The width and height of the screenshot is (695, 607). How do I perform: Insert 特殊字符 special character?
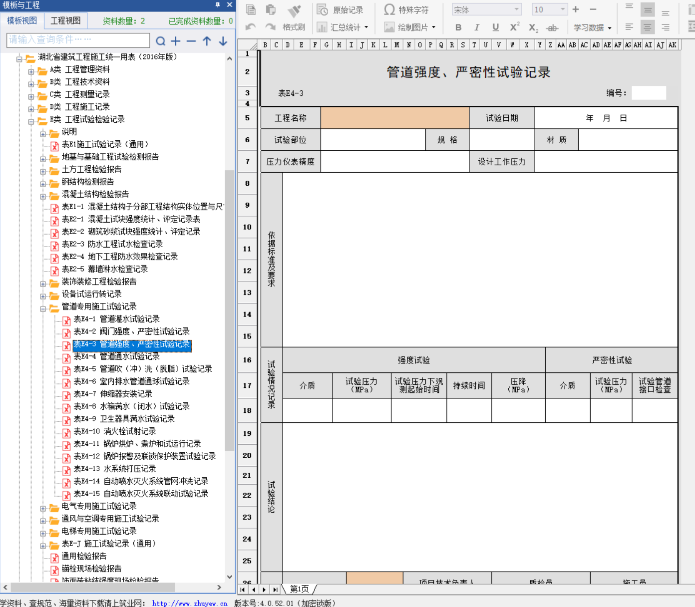(x=406, y=10)
